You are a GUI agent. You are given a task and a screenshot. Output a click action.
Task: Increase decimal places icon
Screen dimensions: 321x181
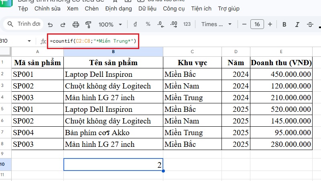pos(174,25)
